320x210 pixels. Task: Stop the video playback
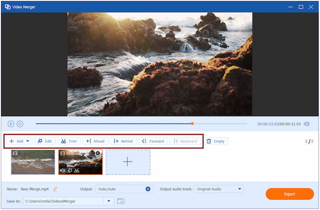click(x=20, y=124)
